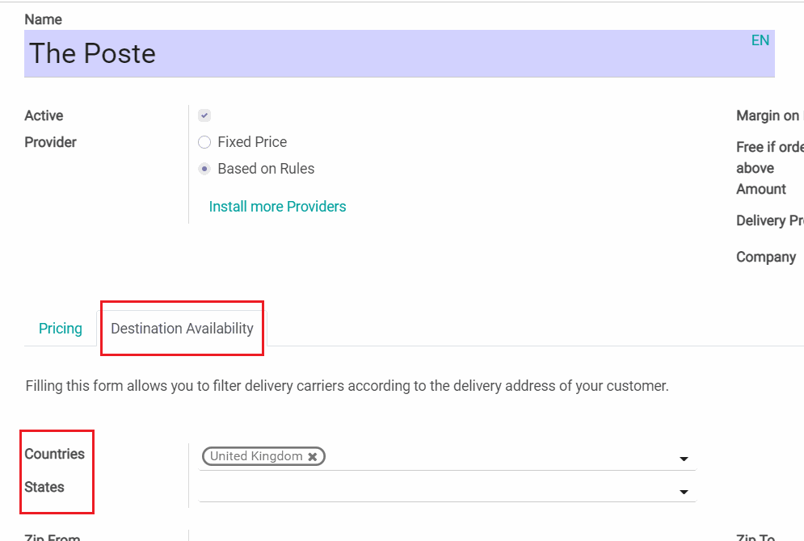Select the Based on Rules radio button

tap(204, 170)
